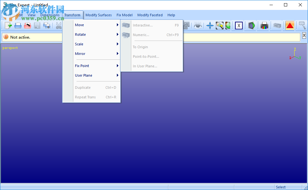Open the Fix Model menu
This screenshot has width=308, height=190.
[x=124, y=15]
